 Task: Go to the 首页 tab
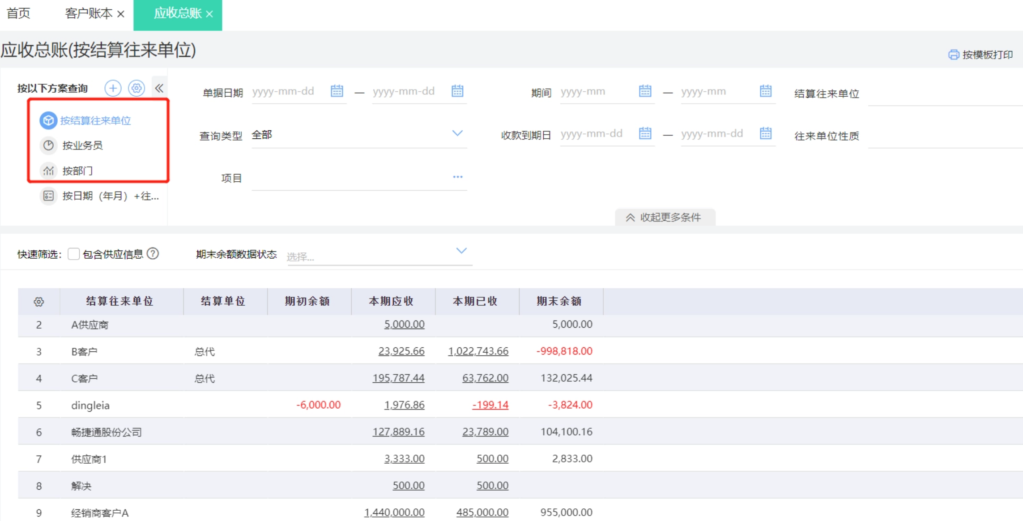tap(18, 13)
